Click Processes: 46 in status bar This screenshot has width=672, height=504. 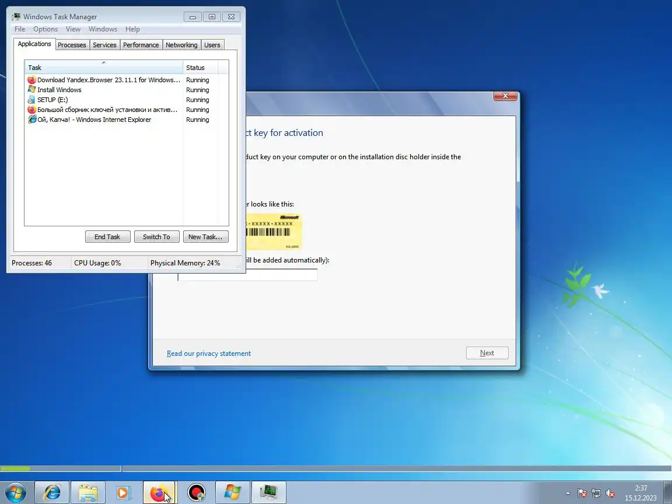[32, 262]
